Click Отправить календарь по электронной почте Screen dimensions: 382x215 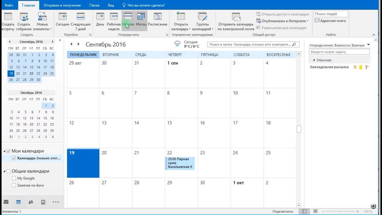click(x=236, y=21)
